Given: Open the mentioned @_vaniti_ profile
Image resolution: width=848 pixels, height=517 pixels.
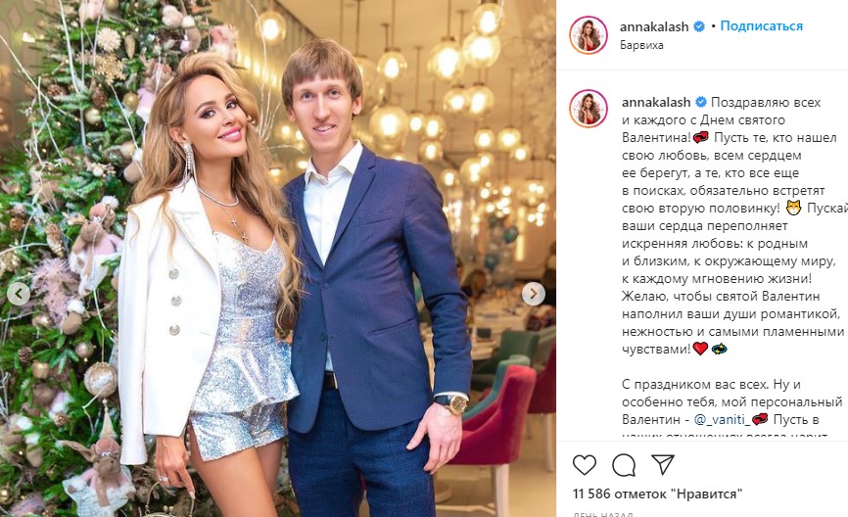Looking at the screenshot, I should 722,420.
